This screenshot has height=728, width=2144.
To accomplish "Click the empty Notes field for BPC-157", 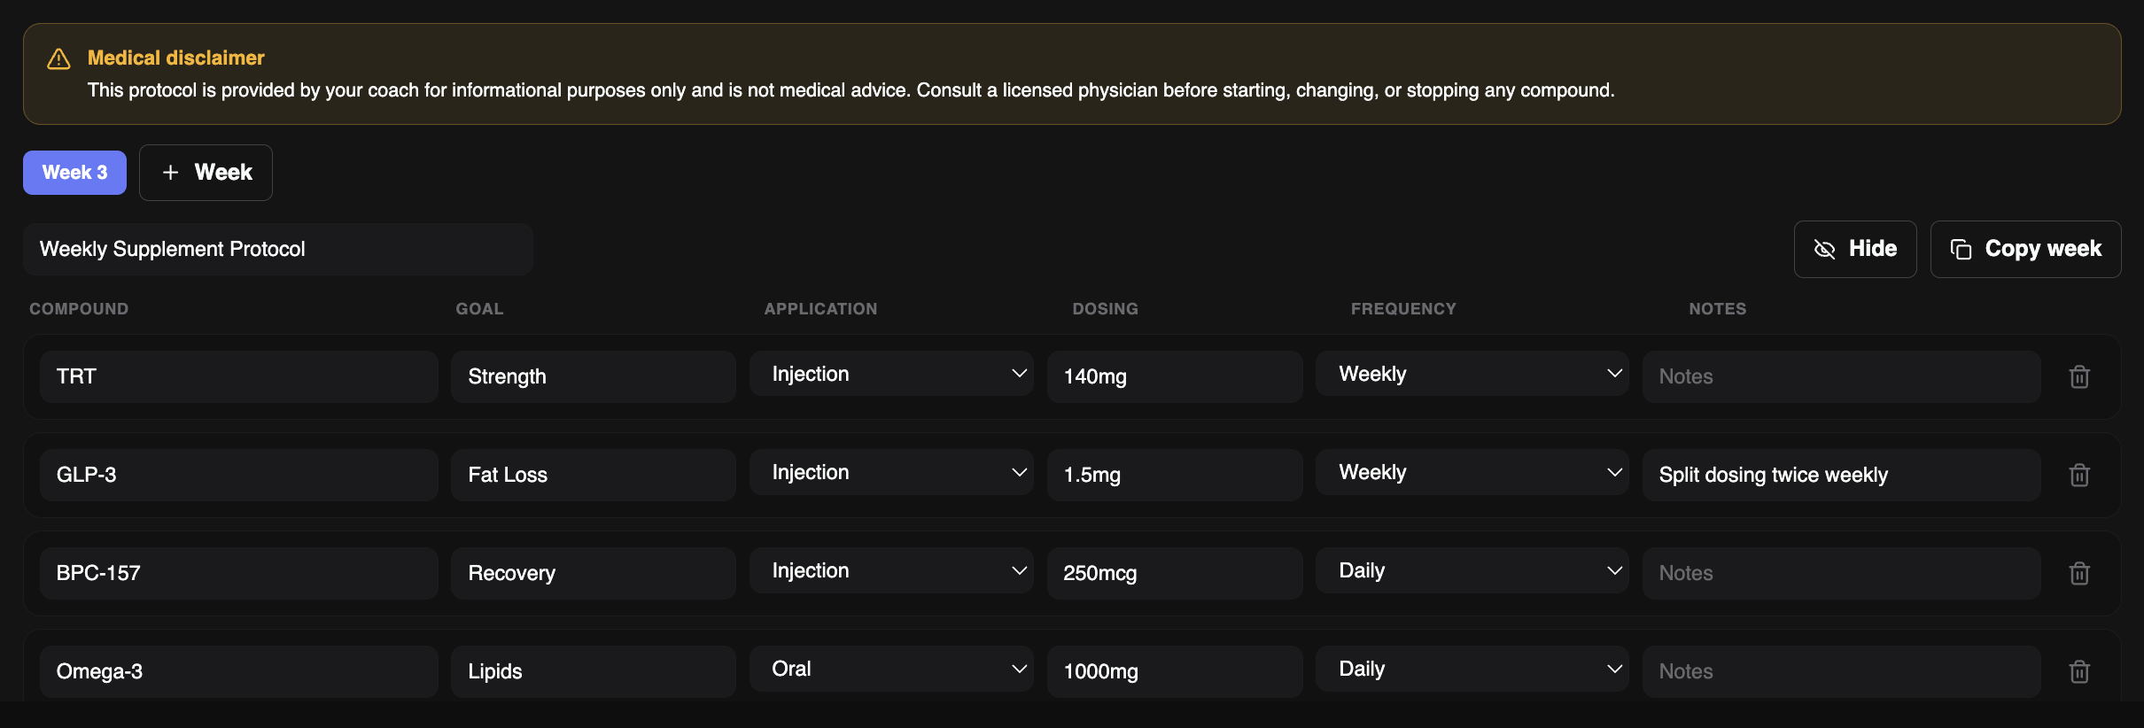I will tap(1841, 573).
